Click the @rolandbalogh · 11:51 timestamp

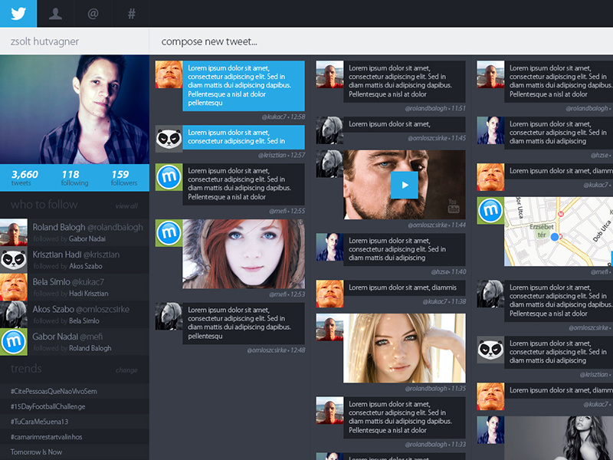click(x=435, y=108)
